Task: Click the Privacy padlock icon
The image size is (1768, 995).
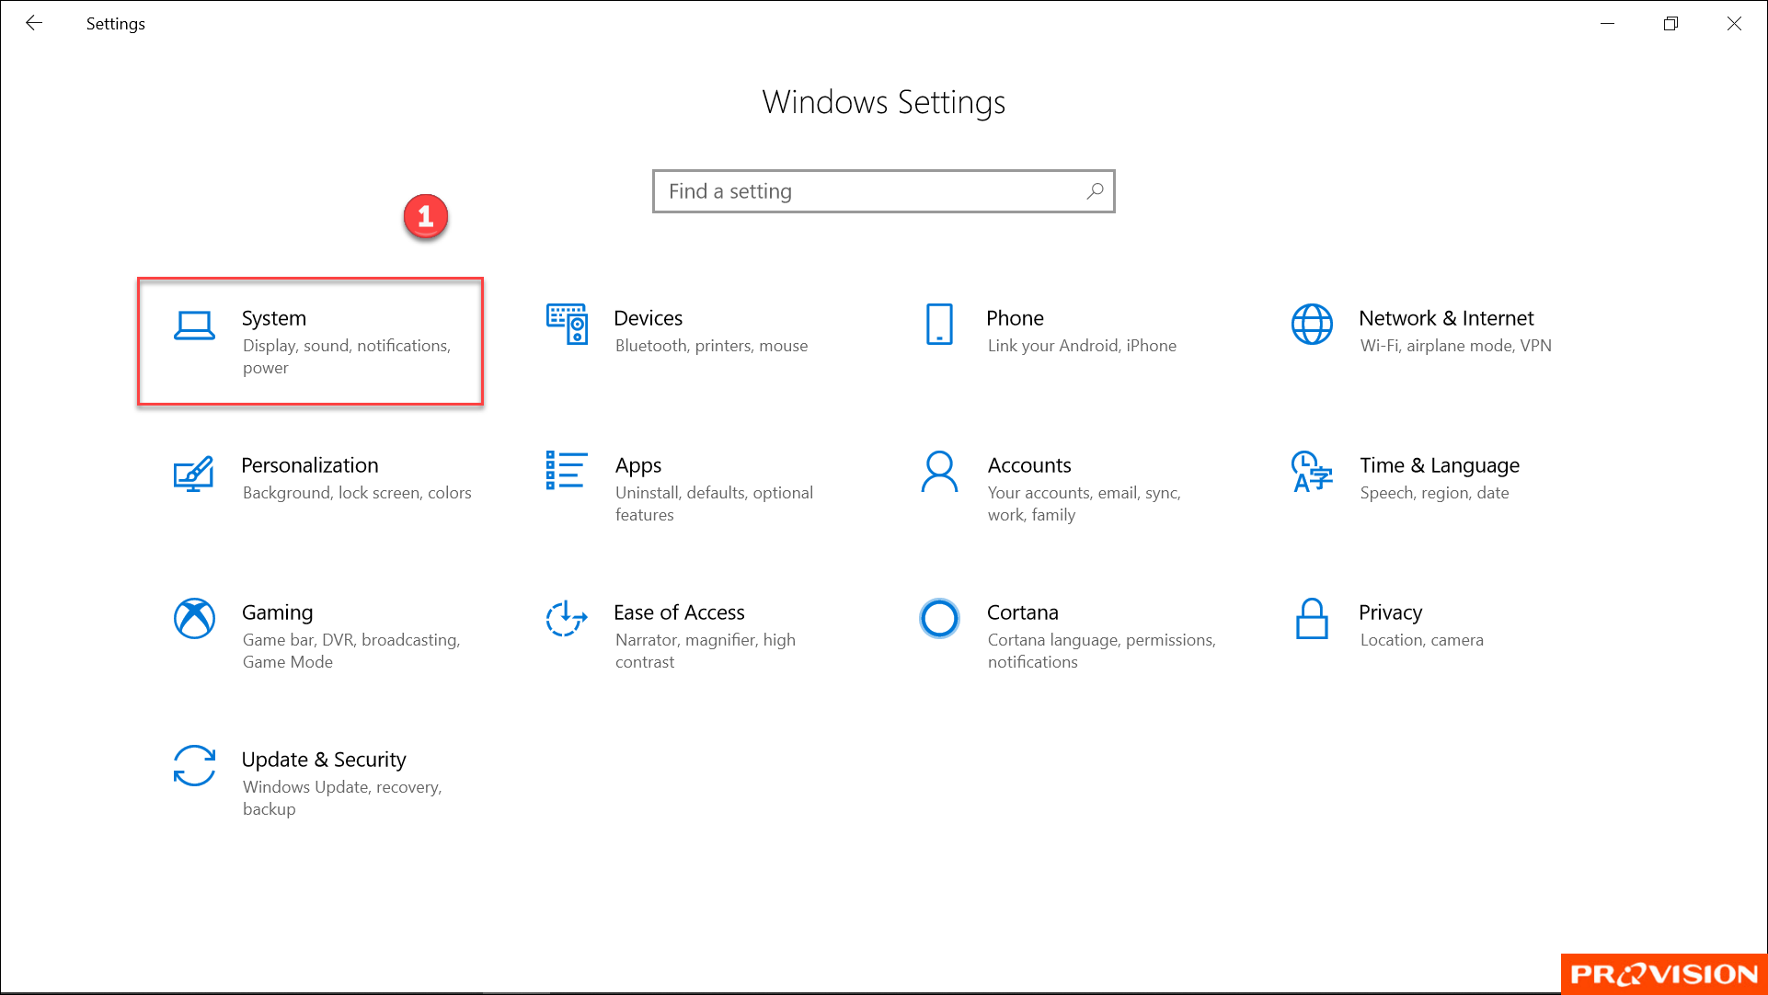Action: pyautogui.click(x=1312, y=618)
